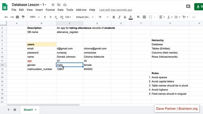Viewport: 203px width, 114px height.
Task: Click the horizontal scrollbar
Action: point(43,105)
